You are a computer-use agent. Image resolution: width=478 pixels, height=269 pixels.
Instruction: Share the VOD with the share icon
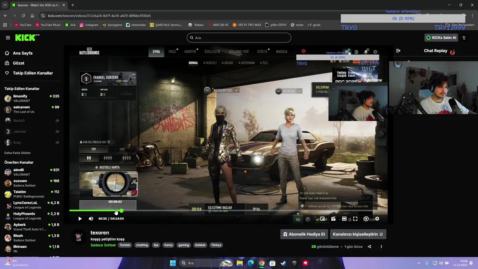click(x=369, y=247)
